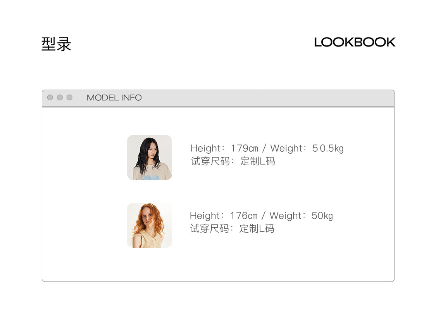The width and height of the screenshot is (436, 324).
Task: Select the Height: 176cm text
Action: [x=224, y=216]
